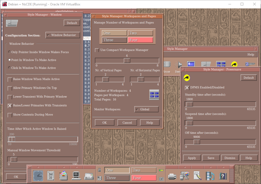
Task: Expand the subpanel arrow above the clock icon
Action: (38, 167)
